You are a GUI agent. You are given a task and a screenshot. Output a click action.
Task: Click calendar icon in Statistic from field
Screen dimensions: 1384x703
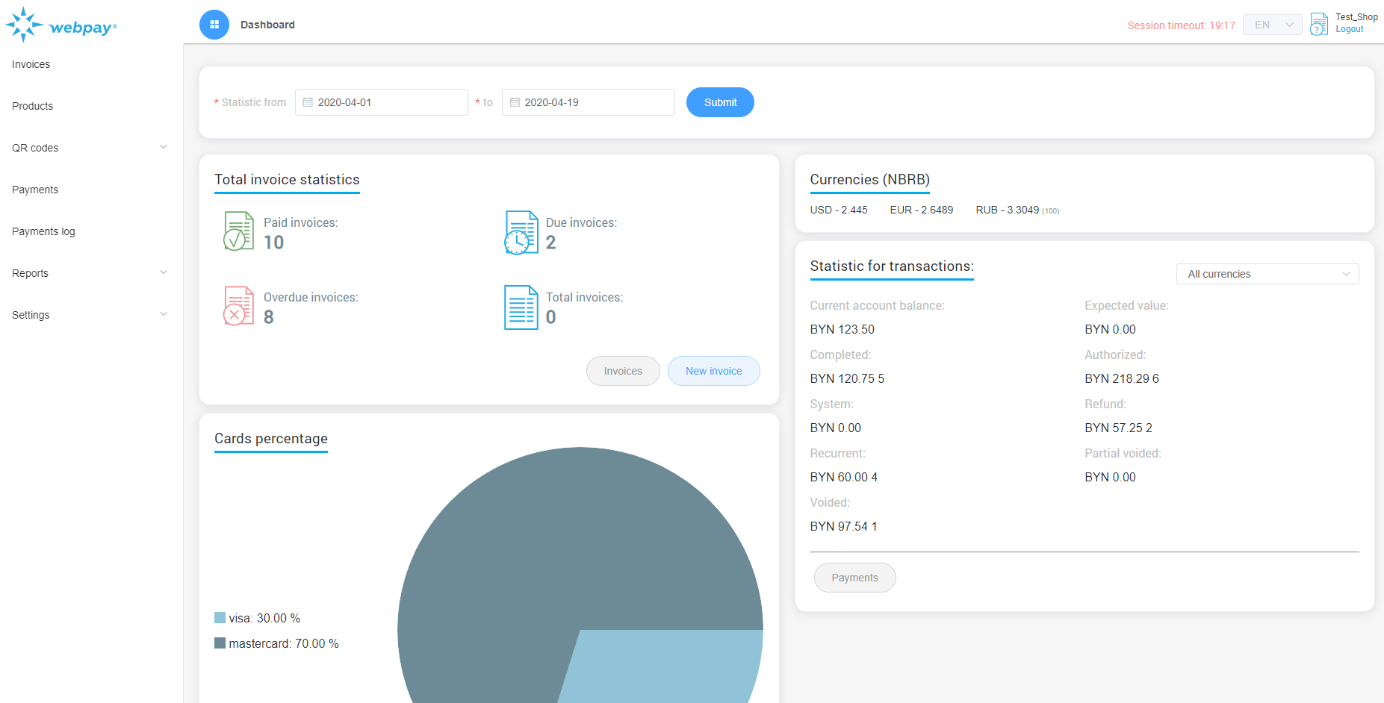point(308,102)
